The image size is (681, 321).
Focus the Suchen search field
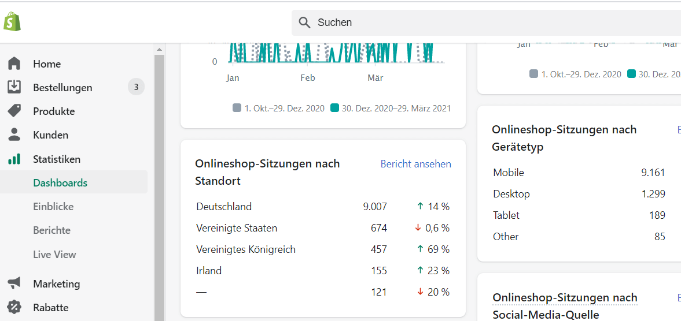click(x=486, y=23)
